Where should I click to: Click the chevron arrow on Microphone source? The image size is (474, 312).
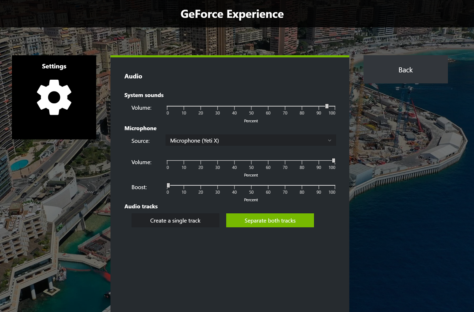[x=329, y=140]
